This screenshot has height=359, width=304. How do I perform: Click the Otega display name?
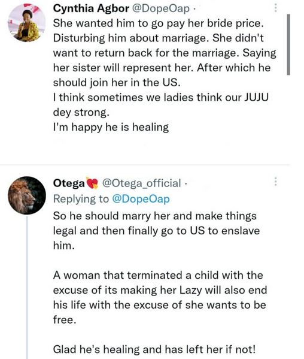(69, 183)
